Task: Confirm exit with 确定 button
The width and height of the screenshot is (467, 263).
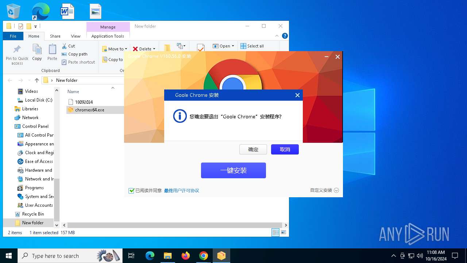Action: coord(253,149)
